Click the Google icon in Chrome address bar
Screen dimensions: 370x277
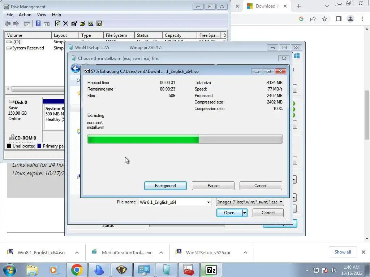pyautogui.click(x=301, y=19)
